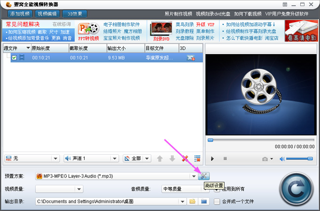Open 光盘擦除 link
The height and width of the screenshot is (211, 320).
click(x=184, y=38)
